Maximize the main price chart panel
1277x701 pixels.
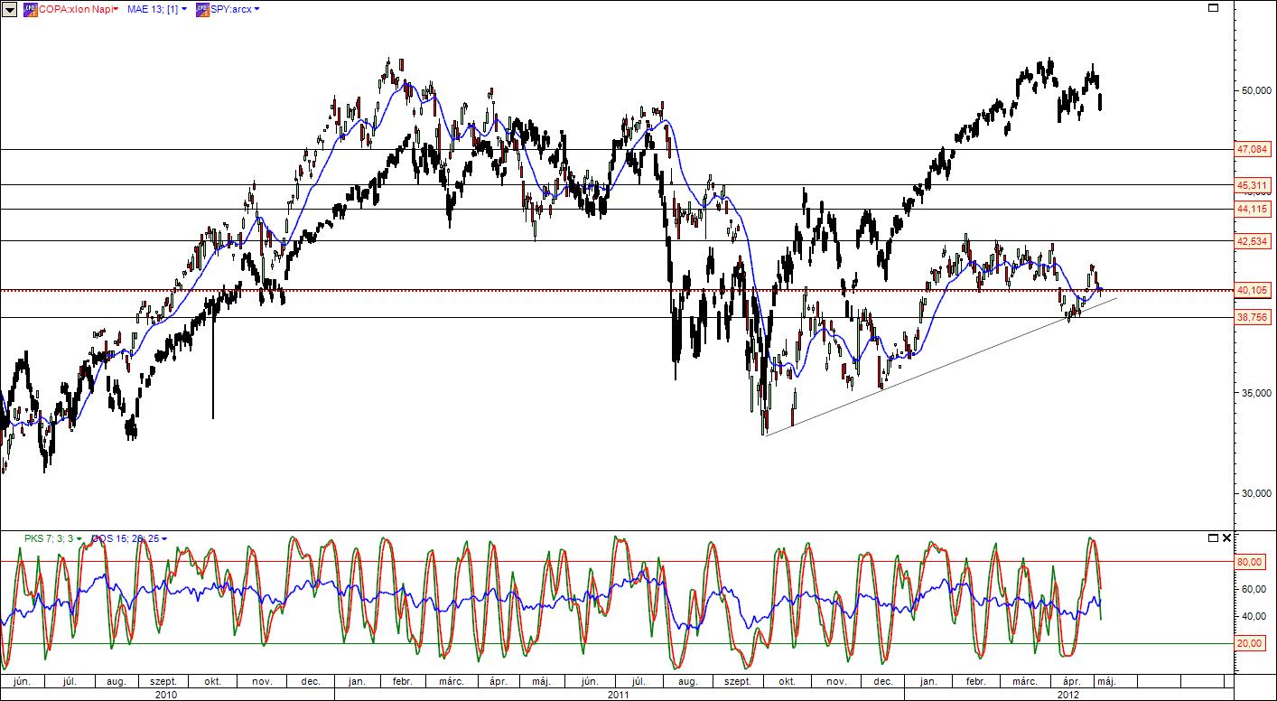(x=1213, y=8)
